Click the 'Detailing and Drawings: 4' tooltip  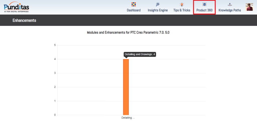pos(140,54)
